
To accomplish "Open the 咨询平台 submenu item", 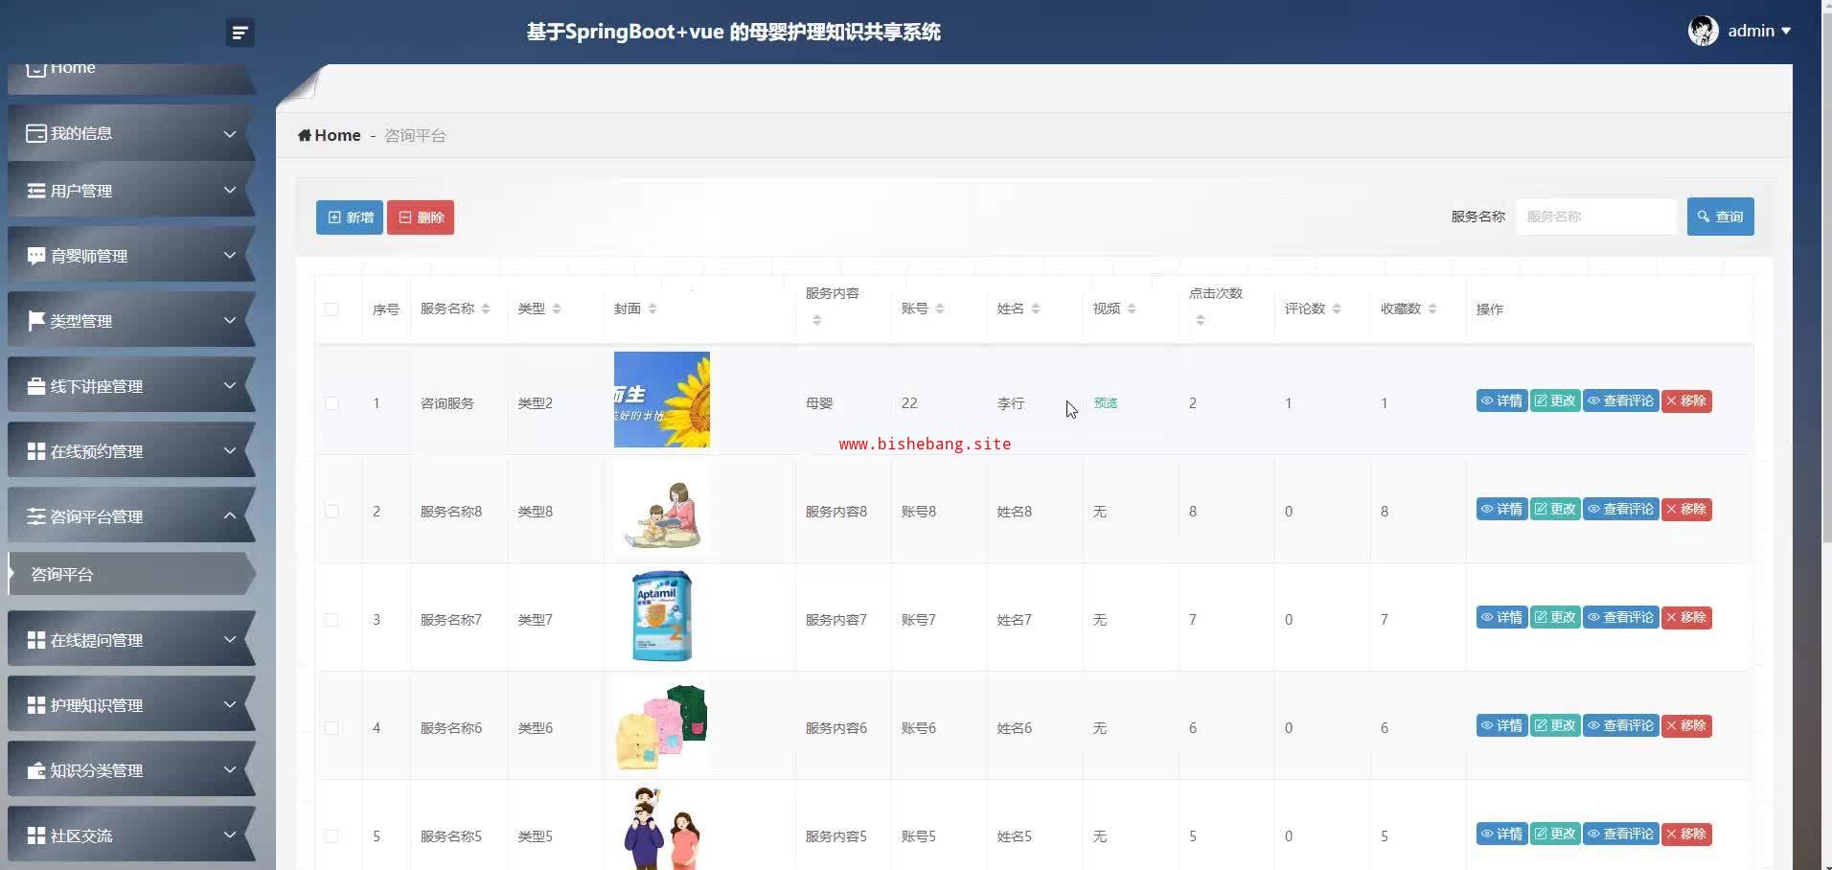I will (x=131, y=574).
